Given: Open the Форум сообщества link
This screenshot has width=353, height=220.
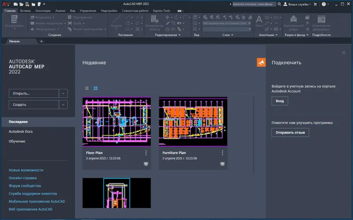Looking at the screenshot, I should tap(25, 186).
